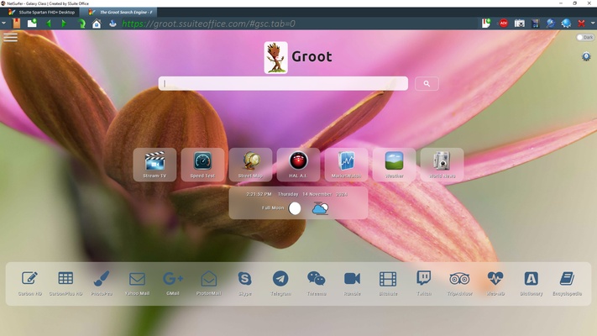Image resolution: width=597 pixels, height=336 pixels.
Task: Open the hamburger menu on the page
Action: 11,37
